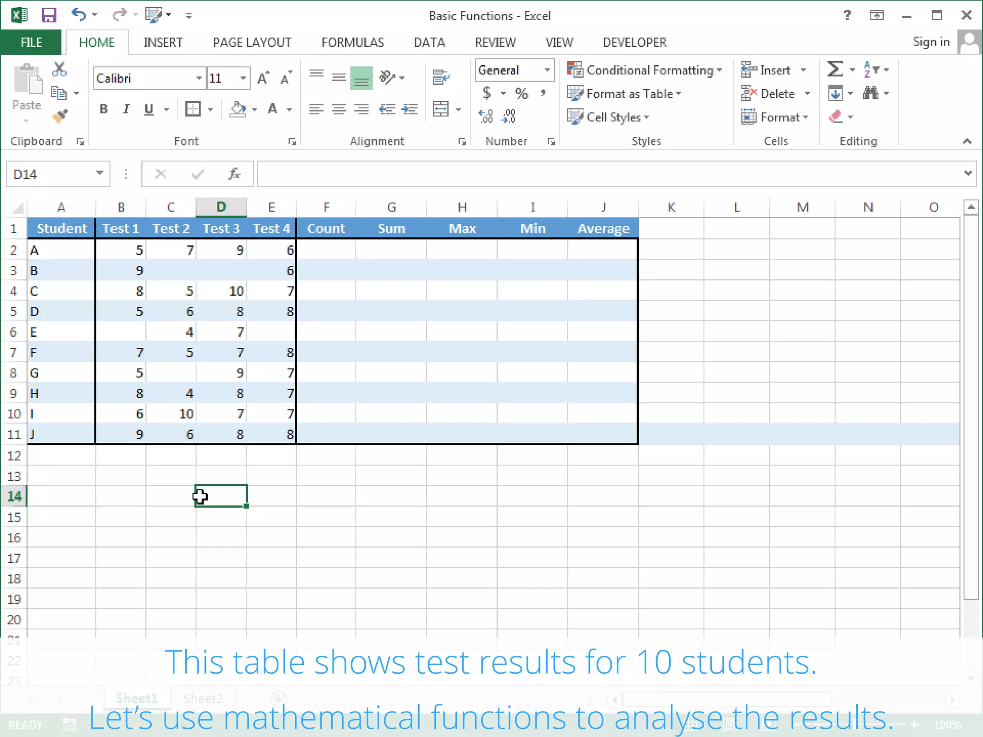Expand the formula bar chevron

[x=968, y=173]
